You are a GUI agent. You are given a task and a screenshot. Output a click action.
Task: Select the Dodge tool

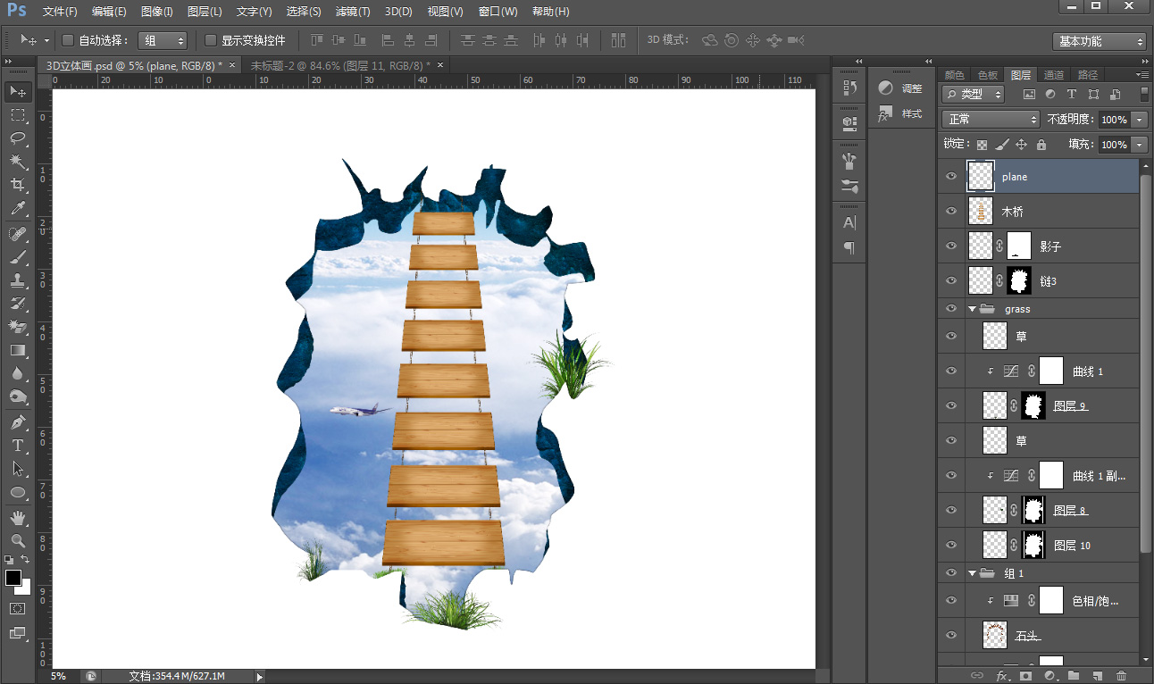[18, 396]
